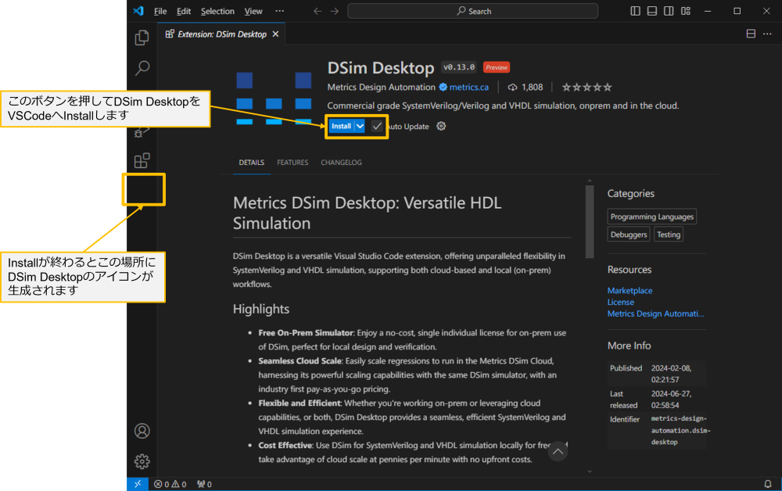This screenshot has height=491, width=782.
Task: Switch to the CHANGELOG tab
Action: pos(341,163)
